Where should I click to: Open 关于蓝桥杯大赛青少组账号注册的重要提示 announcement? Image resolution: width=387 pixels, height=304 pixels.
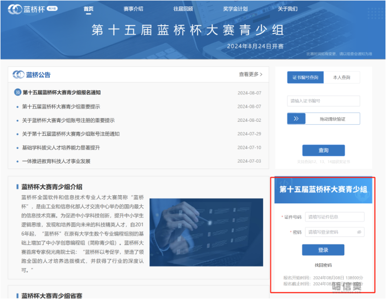coord(68,120)
